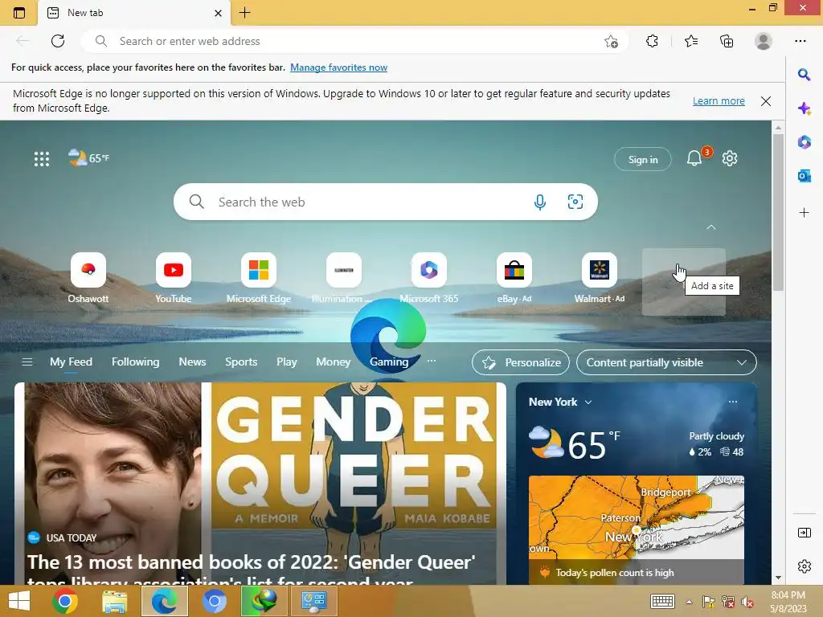This screenshot has height=617, width=823.
Task: Open the Collections icon
Action: (x=727, y=41)
